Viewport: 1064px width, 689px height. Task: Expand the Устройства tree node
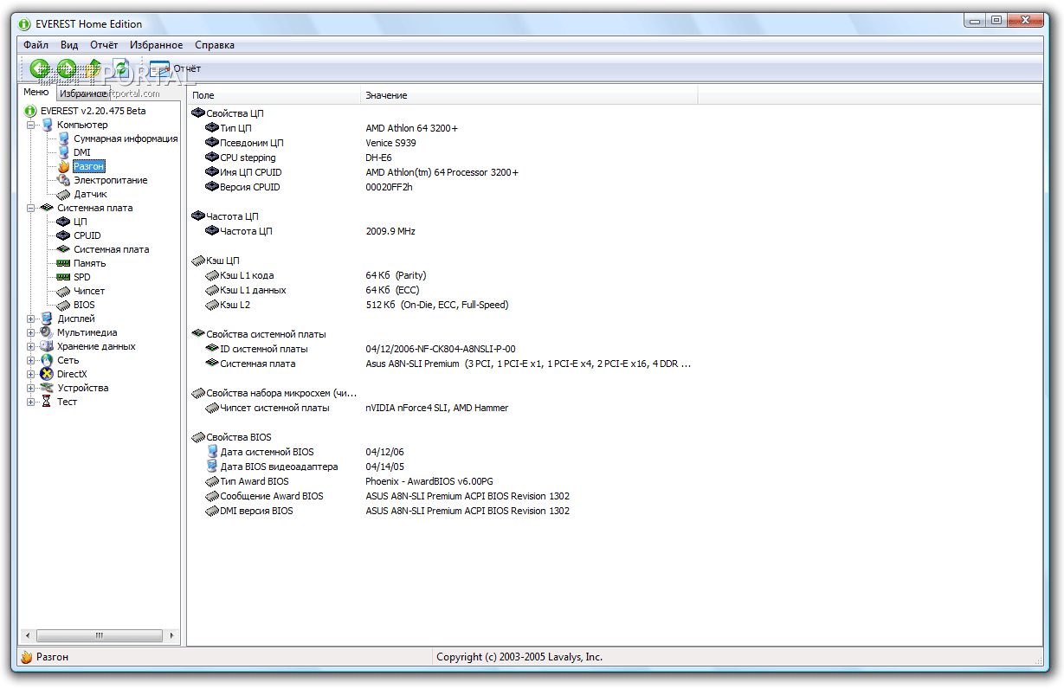[31, 388]
